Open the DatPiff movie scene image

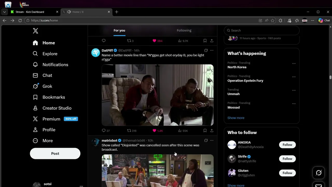click(x=158, y=95)
